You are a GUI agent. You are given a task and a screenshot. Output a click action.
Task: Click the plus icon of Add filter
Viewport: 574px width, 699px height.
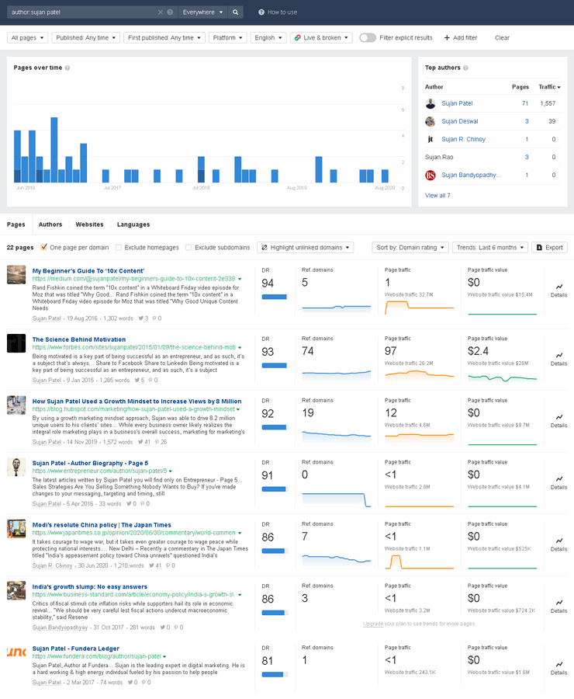click(x=447, y=38)
